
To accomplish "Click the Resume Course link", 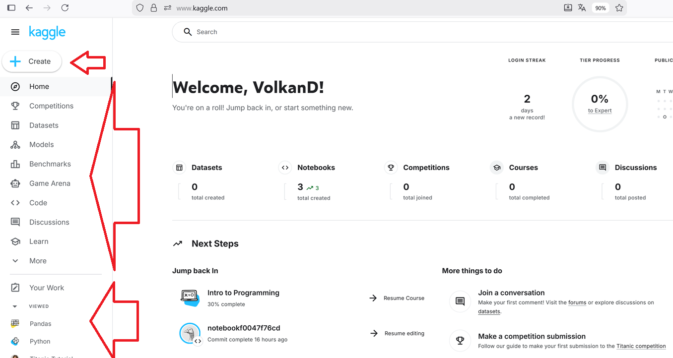I will 404,298.
